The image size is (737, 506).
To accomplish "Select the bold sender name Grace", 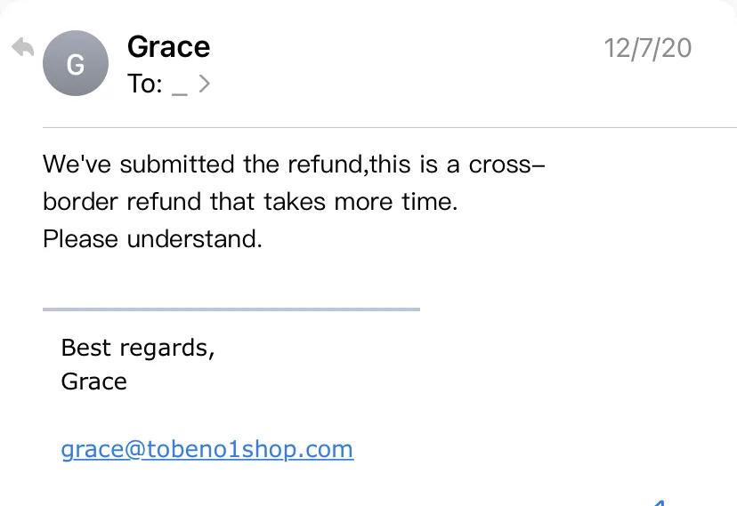I will (169, 47).
